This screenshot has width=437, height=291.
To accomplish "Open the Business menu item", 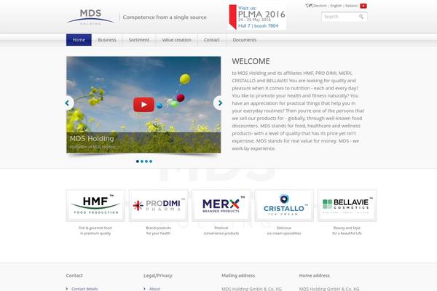I will (107, 40).
